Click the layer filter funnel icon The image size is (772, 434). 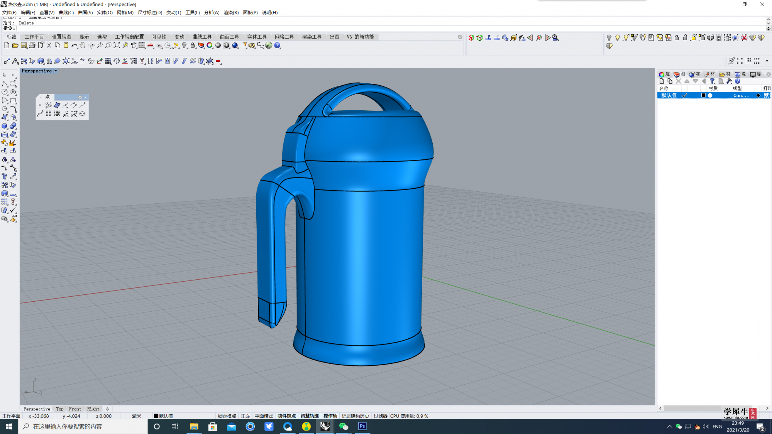713,81
